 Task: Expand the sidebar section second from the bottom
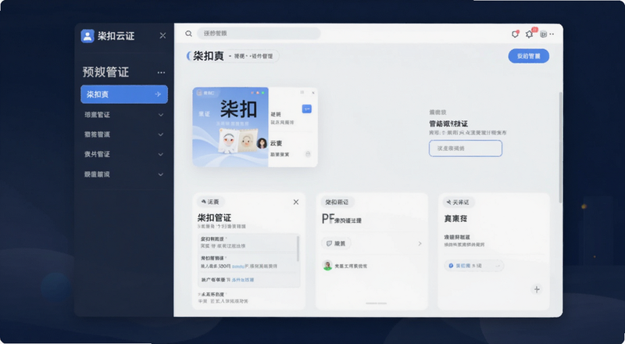click(124, 154)
